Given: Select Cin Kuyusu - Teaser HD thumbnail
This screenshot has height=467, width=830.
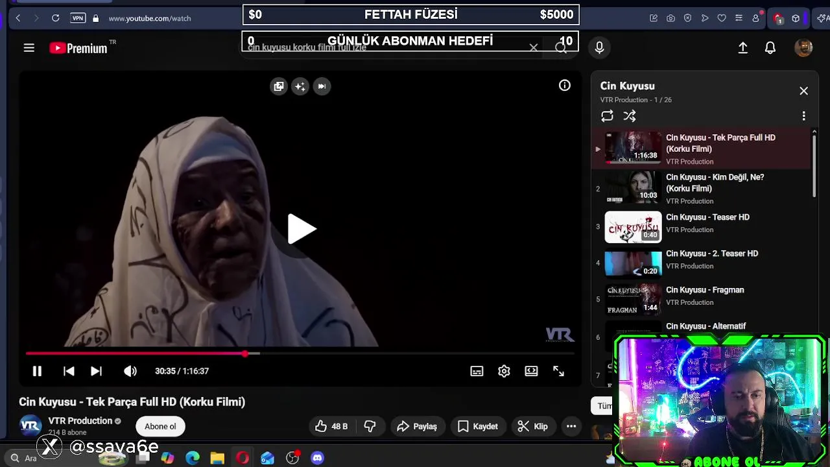Looking at the screenshot, I should [x=633, y=226].
